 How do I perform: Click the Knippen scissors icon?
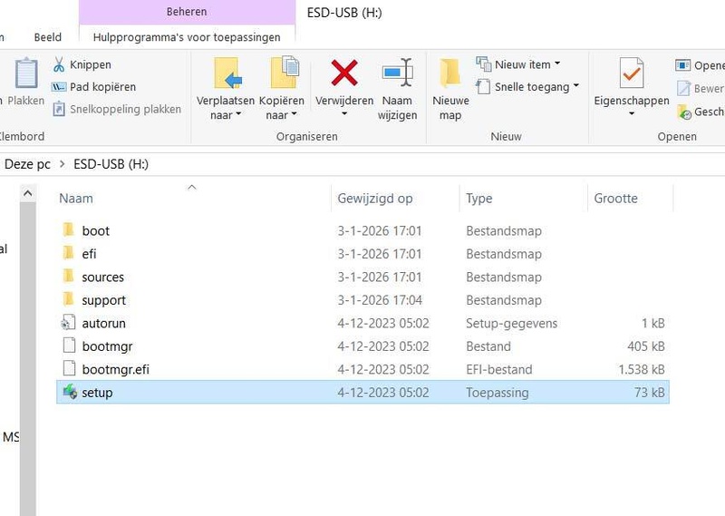[x=59, y=64]
